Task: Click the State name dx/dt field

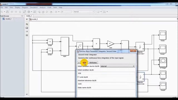Action: (106, 91)
